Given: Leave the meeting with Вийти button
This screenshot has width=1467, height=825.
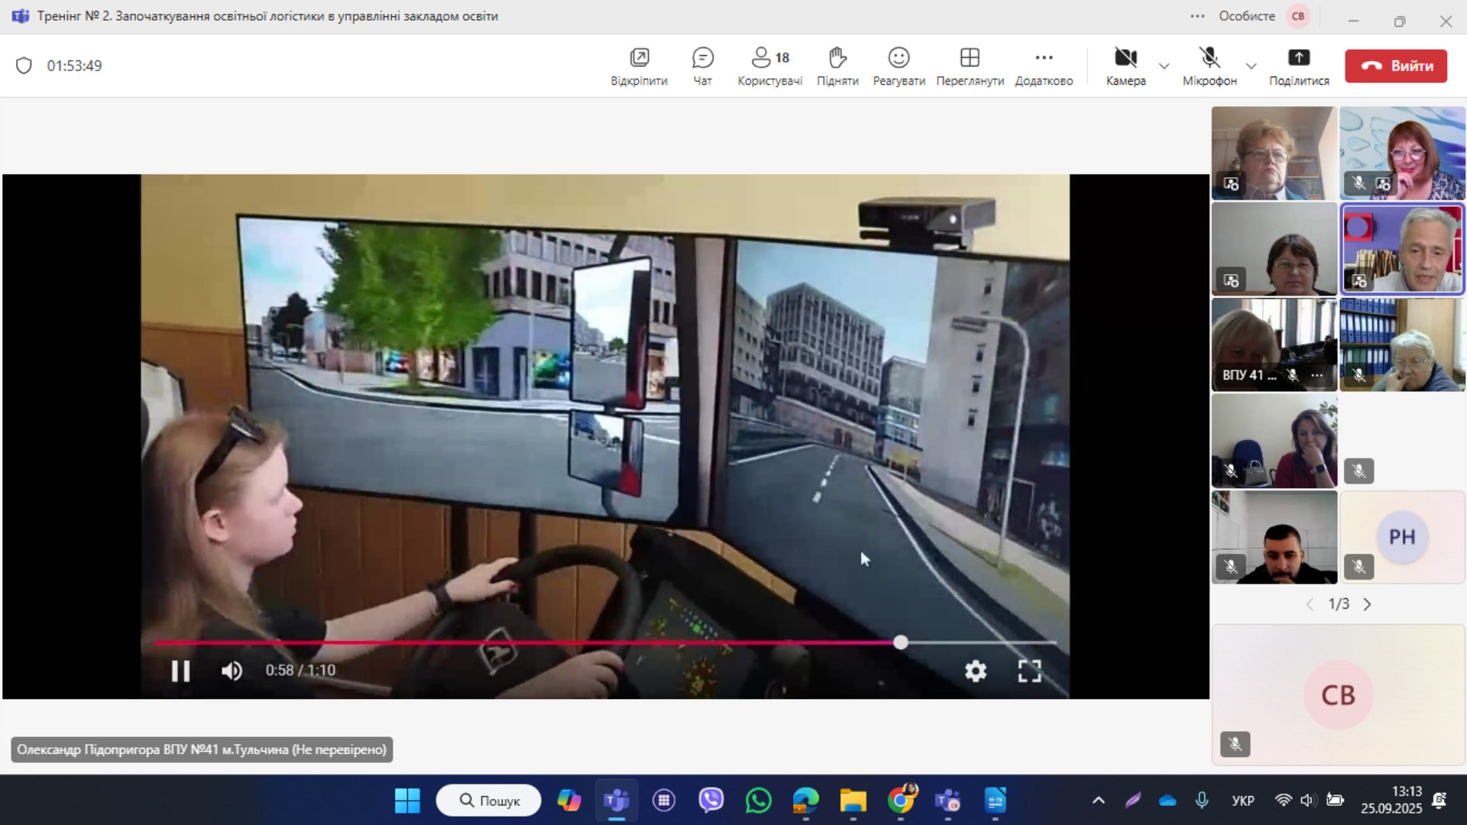Looking at the screenshot, I should 1396,66.
